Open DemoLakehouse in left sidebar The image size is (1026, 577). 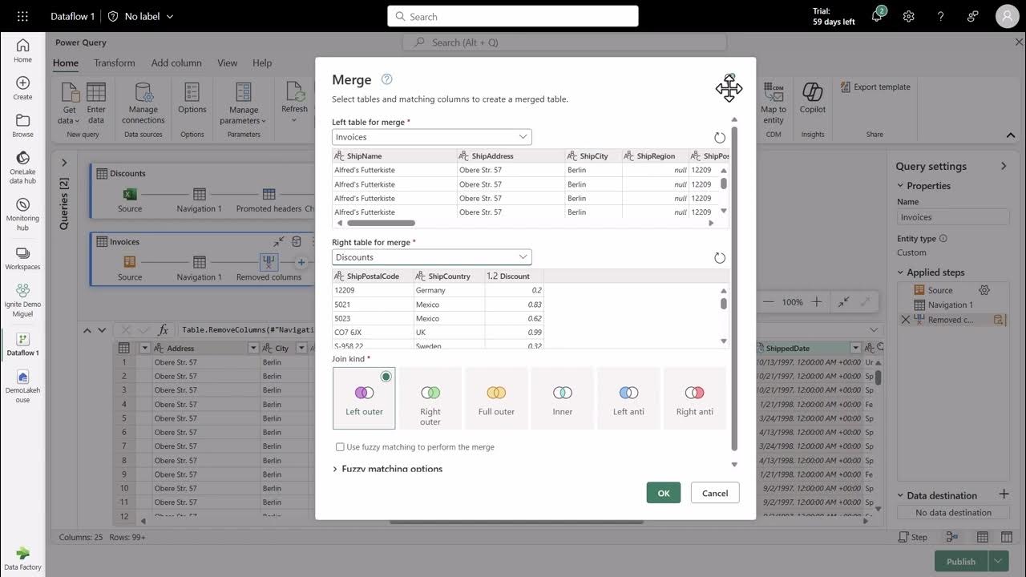22,386
